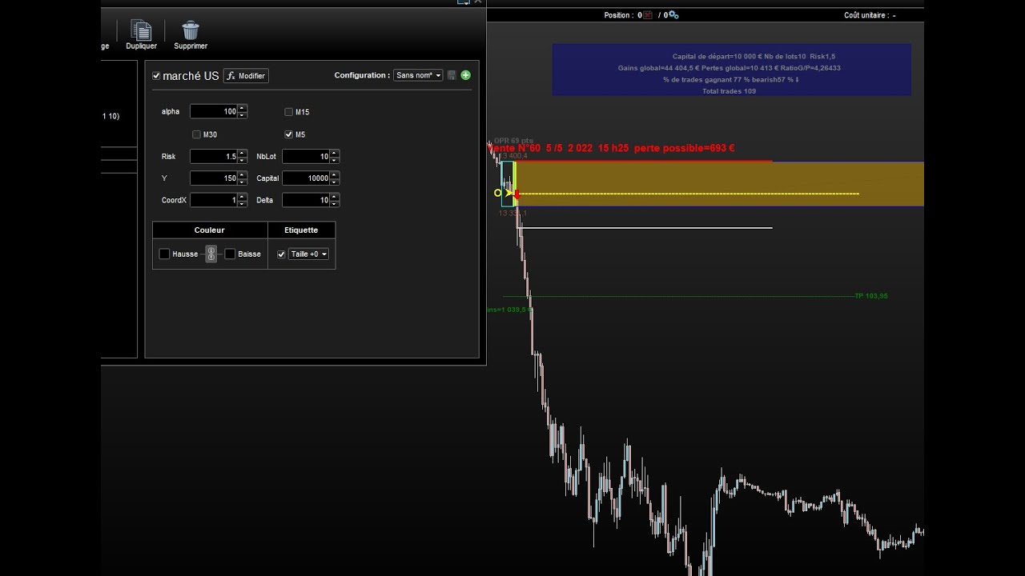Pick the Hausse color box
The width and height of the screenshot is (1025, 576).
pos(164,254)
